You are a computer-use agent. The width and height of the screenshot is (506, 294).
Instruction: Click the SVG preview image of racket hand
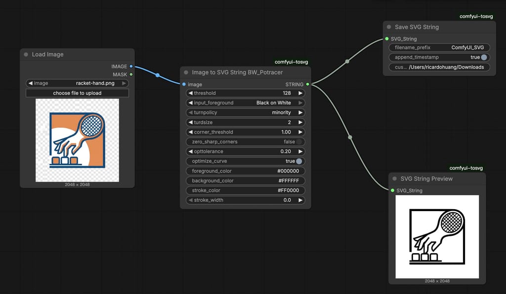[x=437, y=236]
